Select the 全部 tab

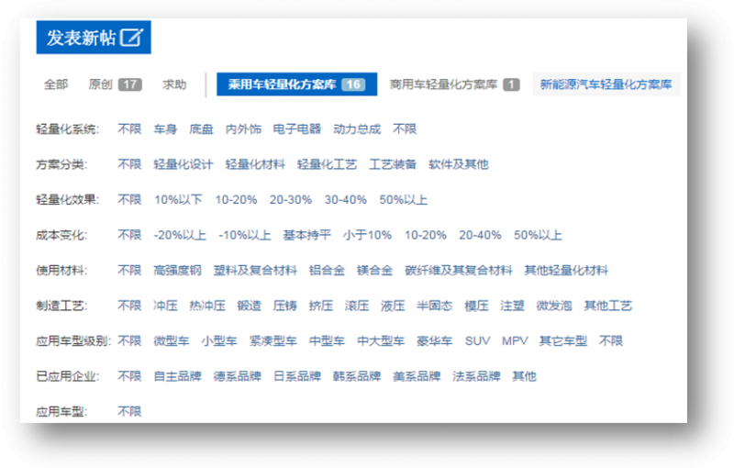pyautogui.click(x=56, y=84)
